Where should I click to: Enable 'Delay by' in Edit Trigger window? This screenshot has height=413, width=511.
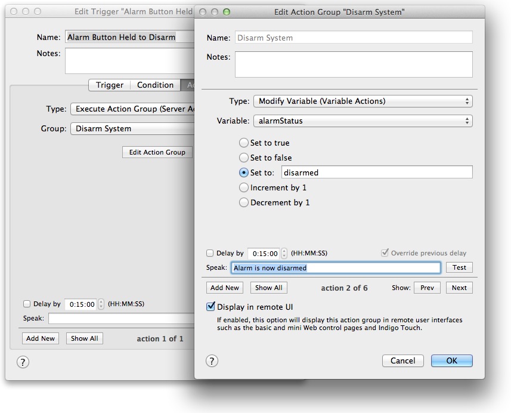pyautogui.click(x=27, y=304)
